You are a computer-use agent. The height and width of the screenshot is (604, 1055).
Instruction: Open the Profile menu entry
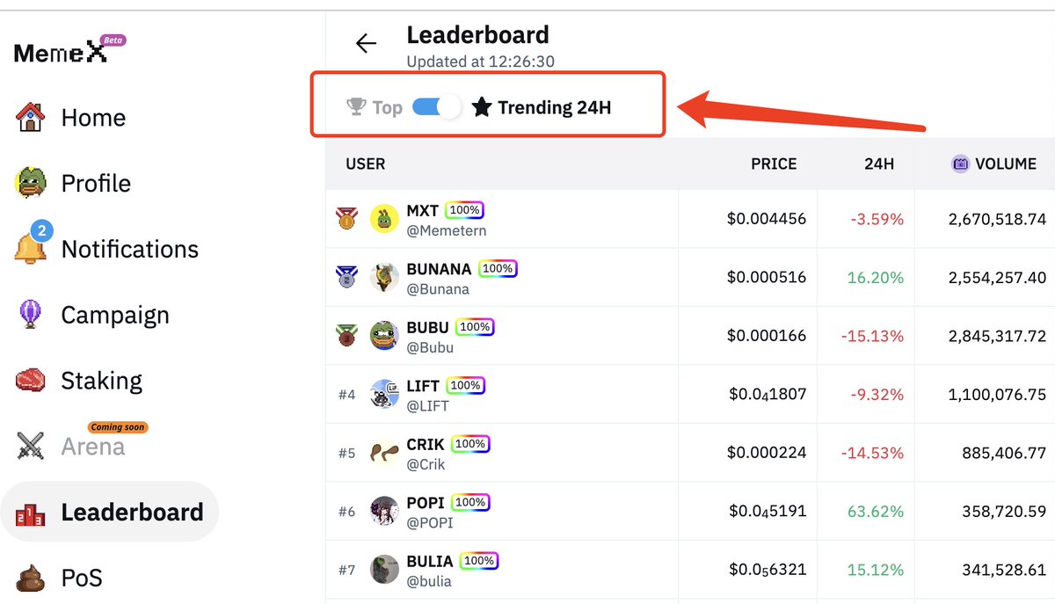click(x=73, y=183)
